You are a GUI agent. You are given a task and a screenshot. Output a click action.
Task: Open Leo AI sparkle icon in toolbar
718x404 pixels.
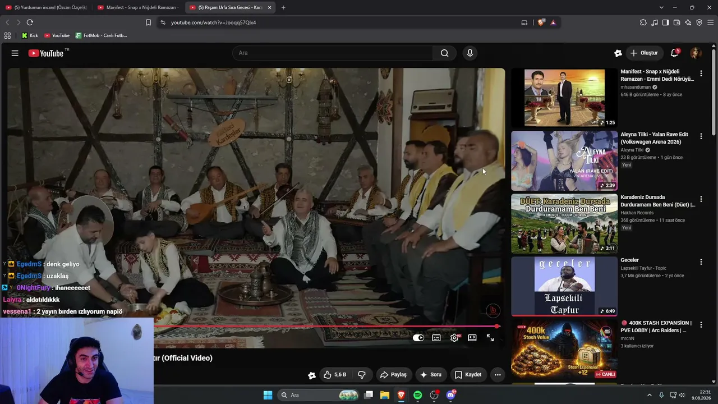point(688,22)
